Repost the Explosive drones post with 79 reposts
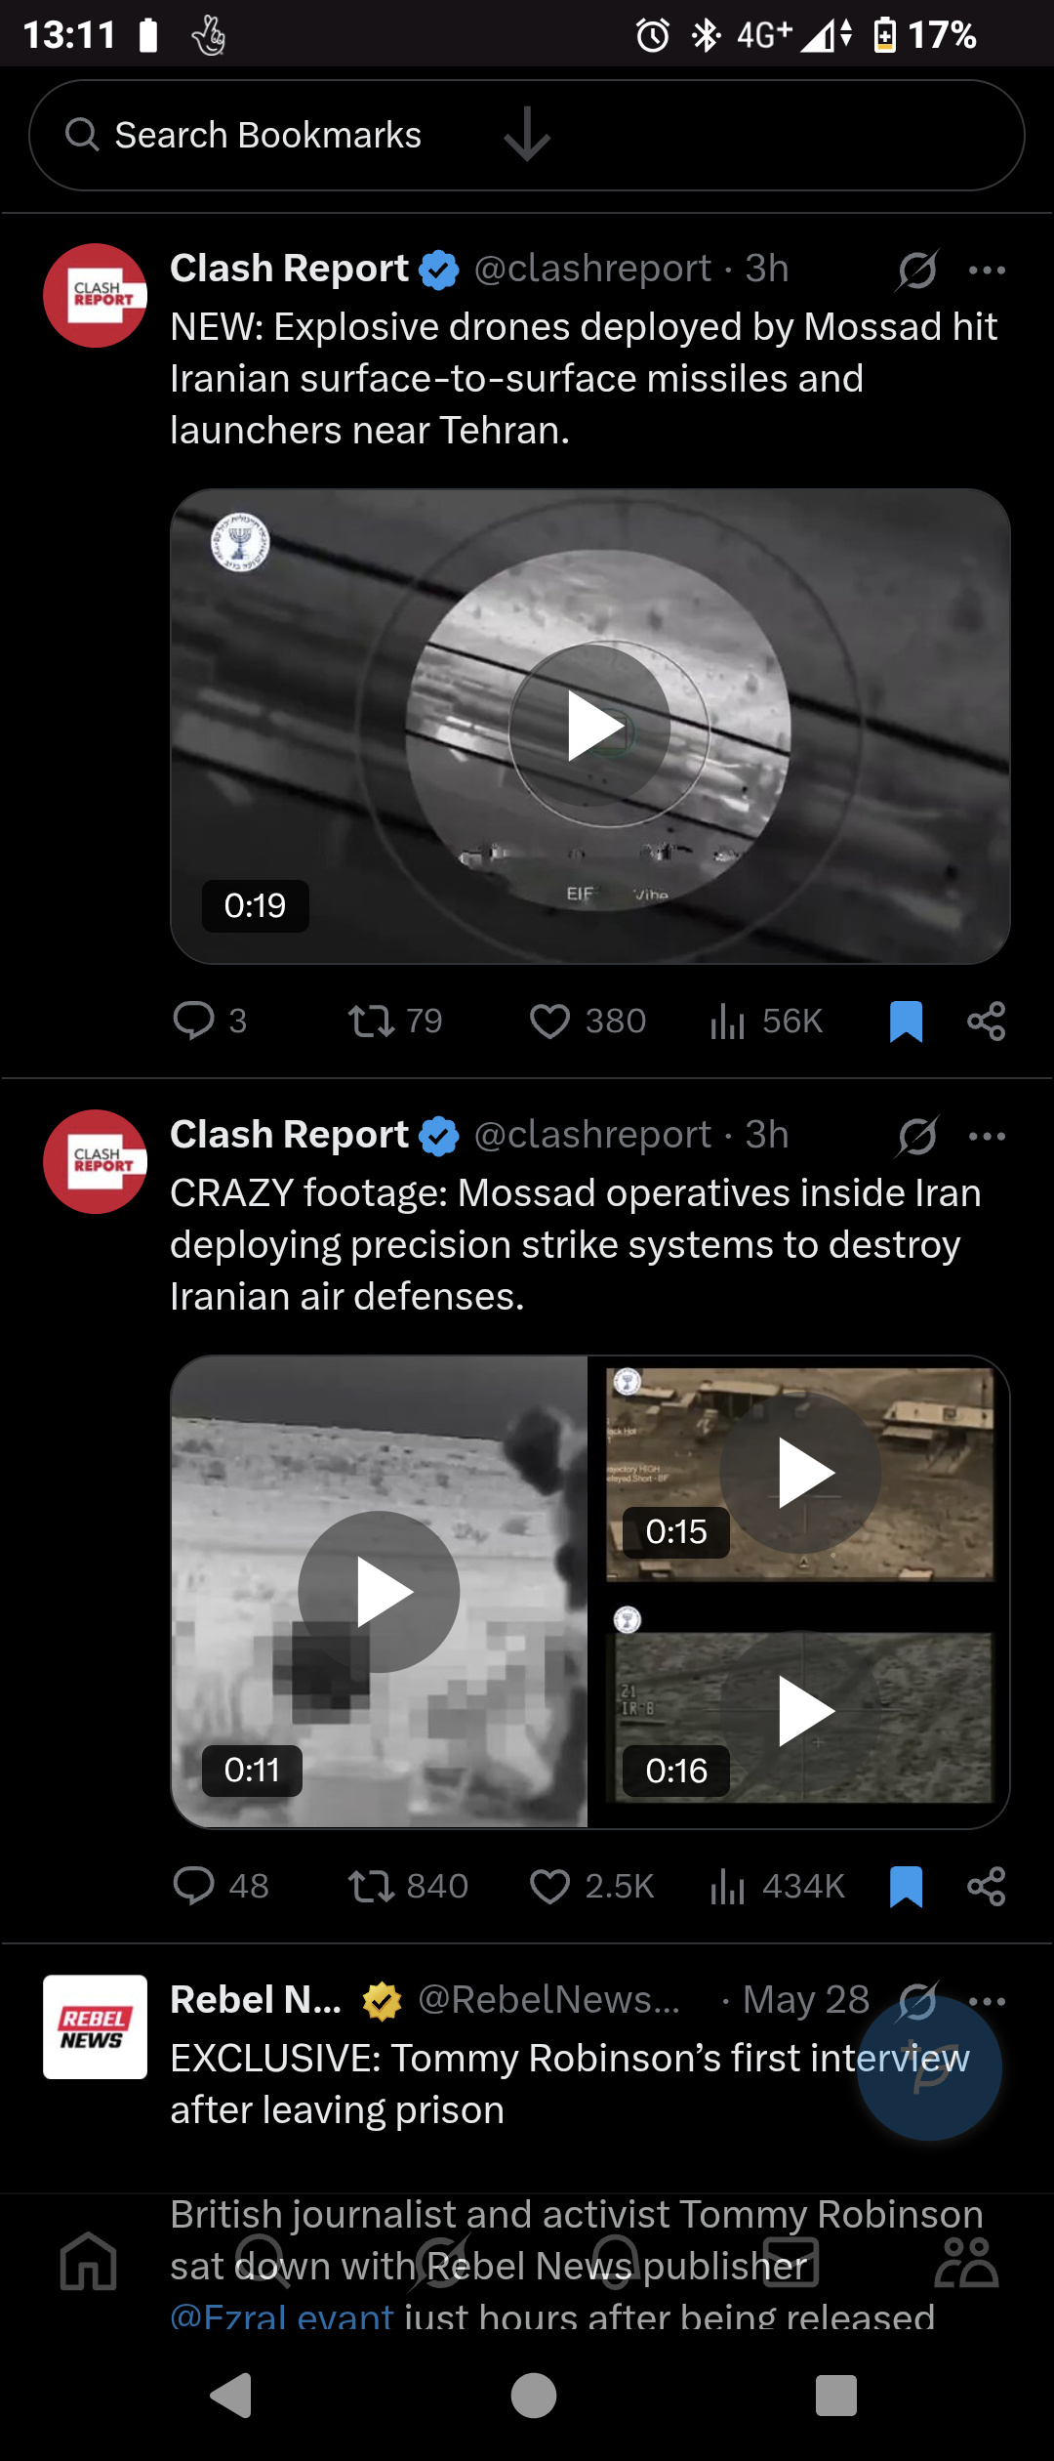This screenshot has height=2461, width=1054. click(372, 1021)
